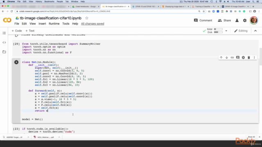The height and width of the screenshot is (147, 262).
Task: Open more cell actions menu
Action: tap(254, 58)
